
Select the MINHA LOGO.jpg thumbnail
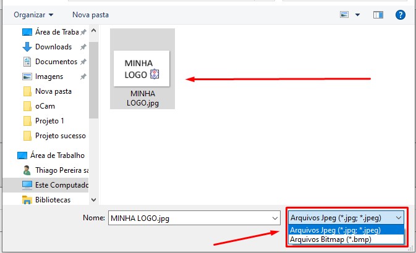[142, 69]
